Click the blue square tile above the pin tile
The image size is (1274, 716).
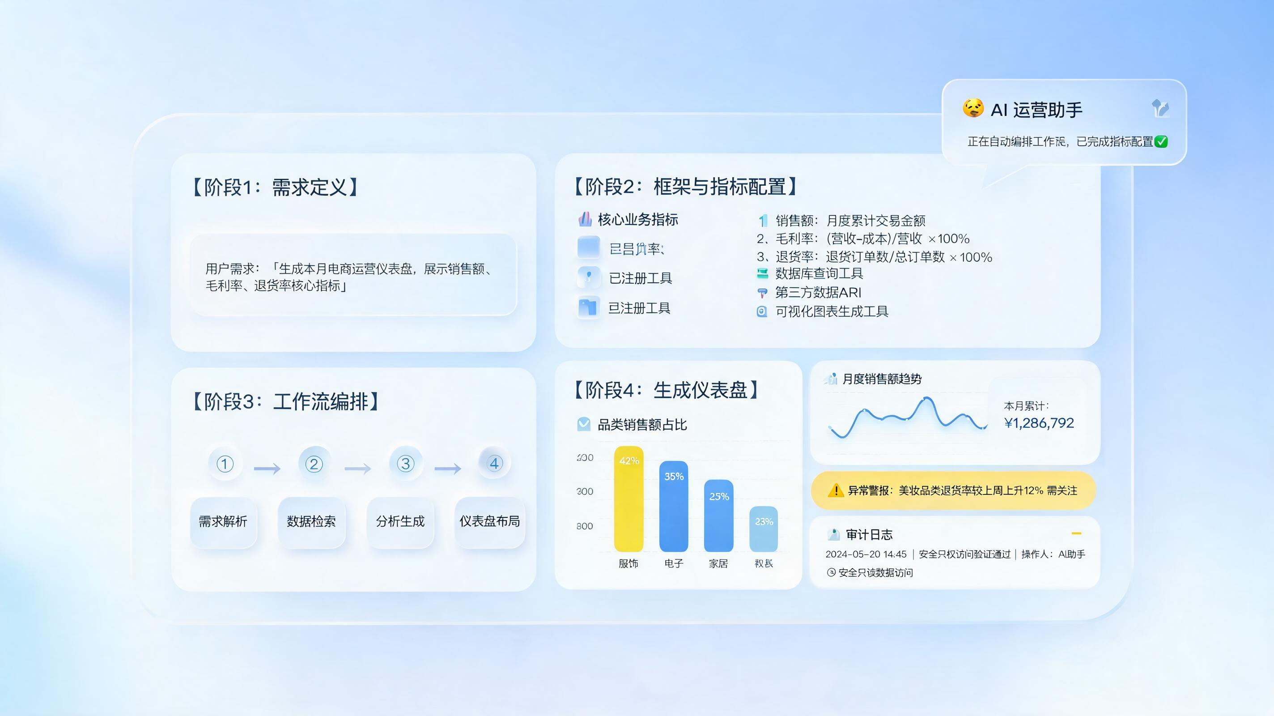coord(589,247)
